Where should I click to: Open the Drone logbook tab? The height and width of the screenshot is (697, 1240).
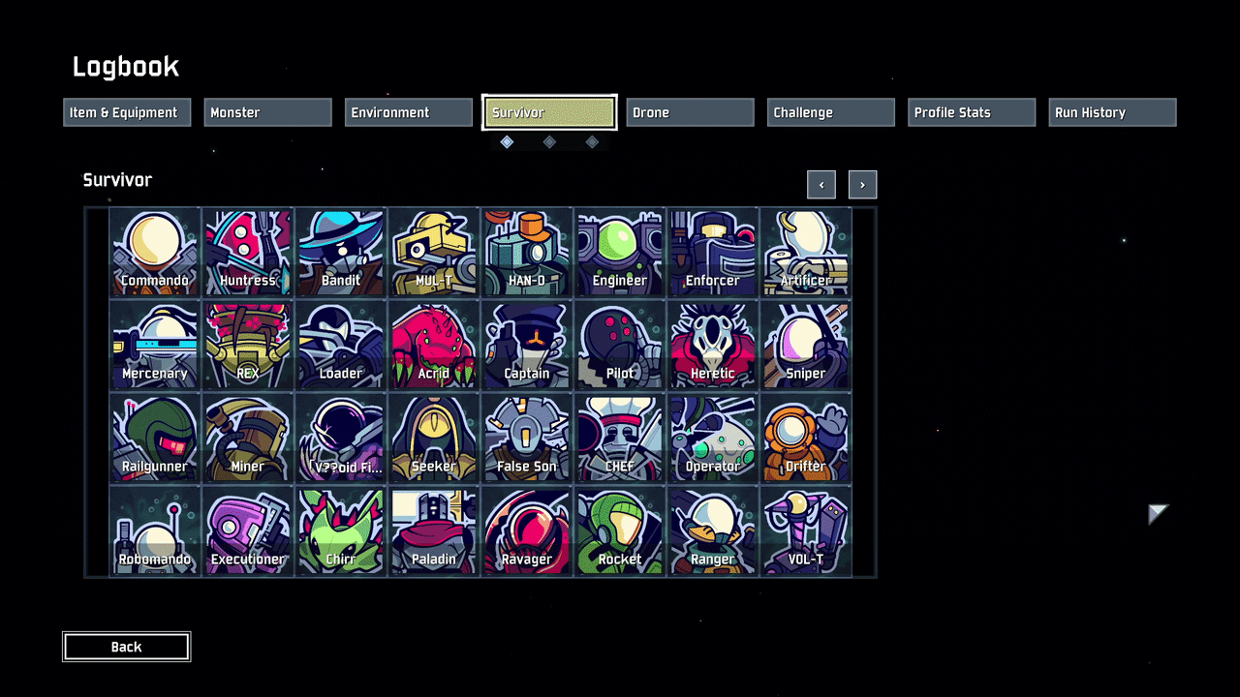pos(690,112)
